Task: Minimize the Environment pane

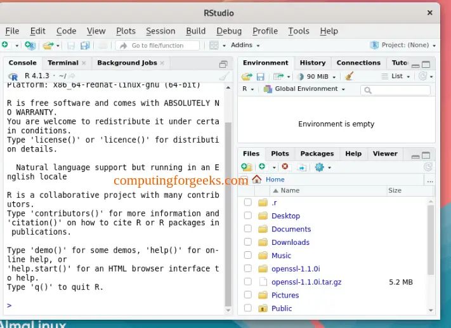Action: pyautogui.click(x=415, y=66)
